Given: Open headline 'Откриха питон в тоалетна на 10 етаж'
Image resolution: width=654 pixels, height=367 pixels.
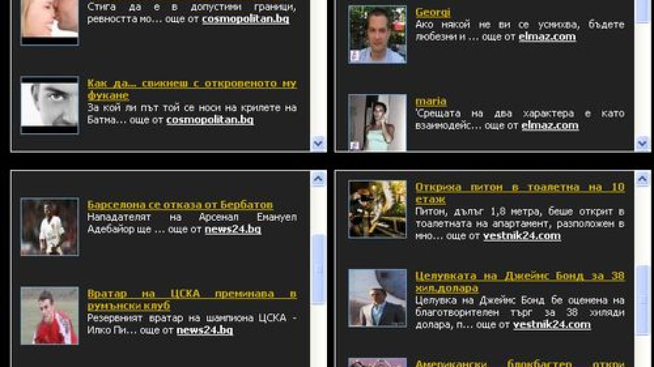Looking at the screenshot, I should click(520, 193).
